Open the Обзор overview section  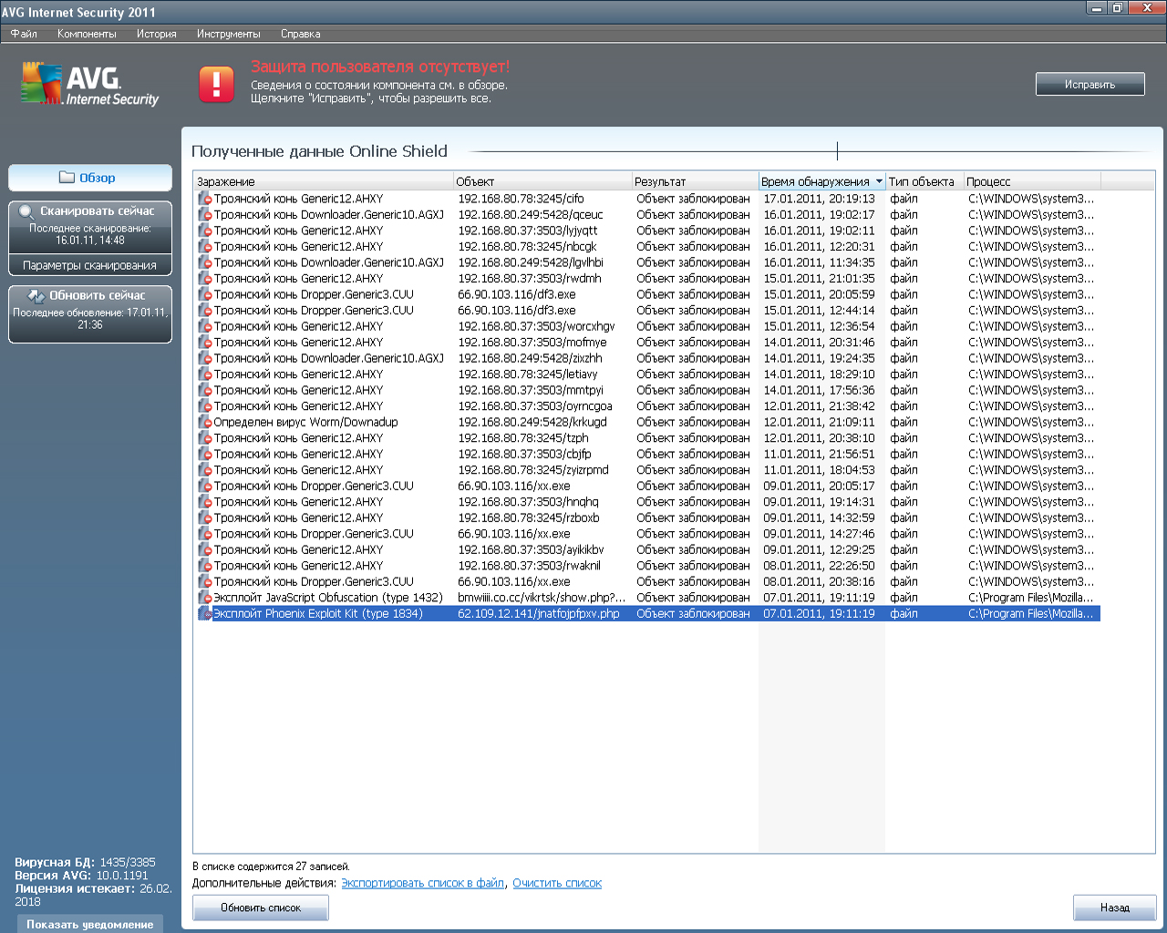coord(90,178)
